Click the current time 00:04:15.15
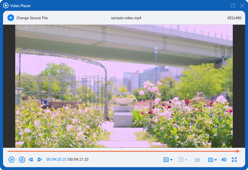 point(56,160)
